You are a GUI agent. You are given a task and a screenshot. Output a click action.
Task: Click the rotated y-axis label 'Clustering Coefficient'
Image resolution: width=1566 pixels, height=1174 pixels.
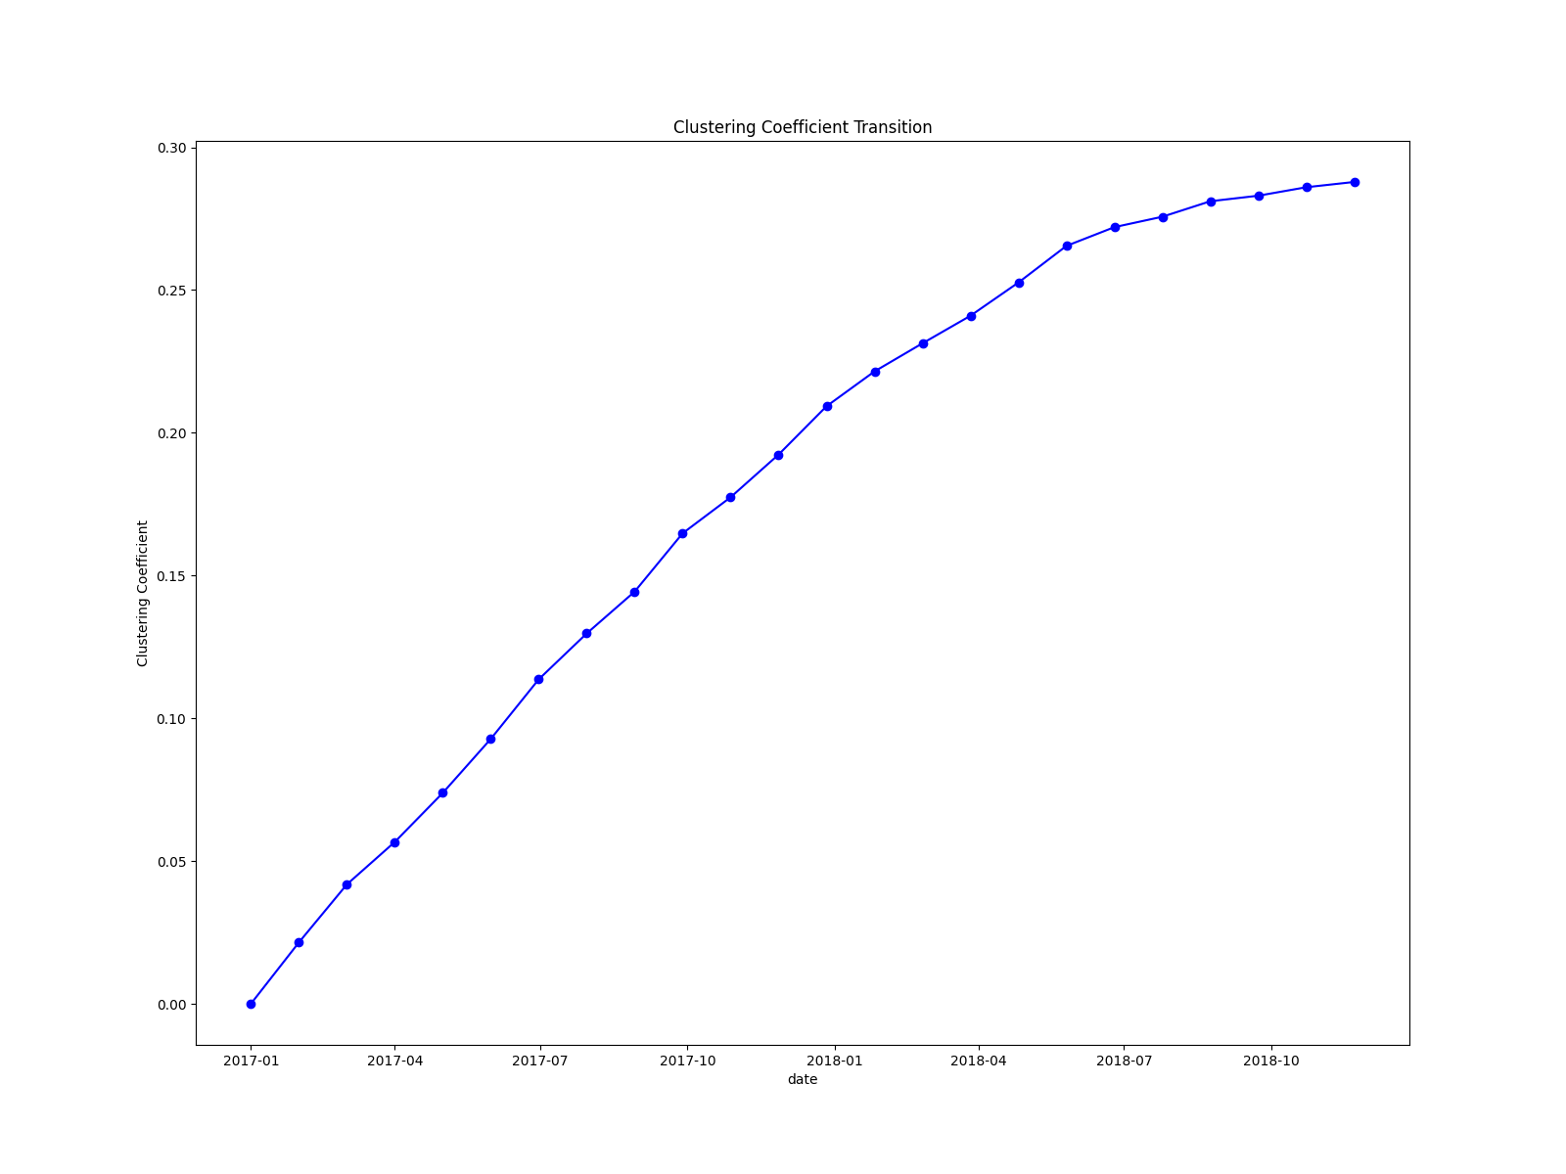point(143,593)
